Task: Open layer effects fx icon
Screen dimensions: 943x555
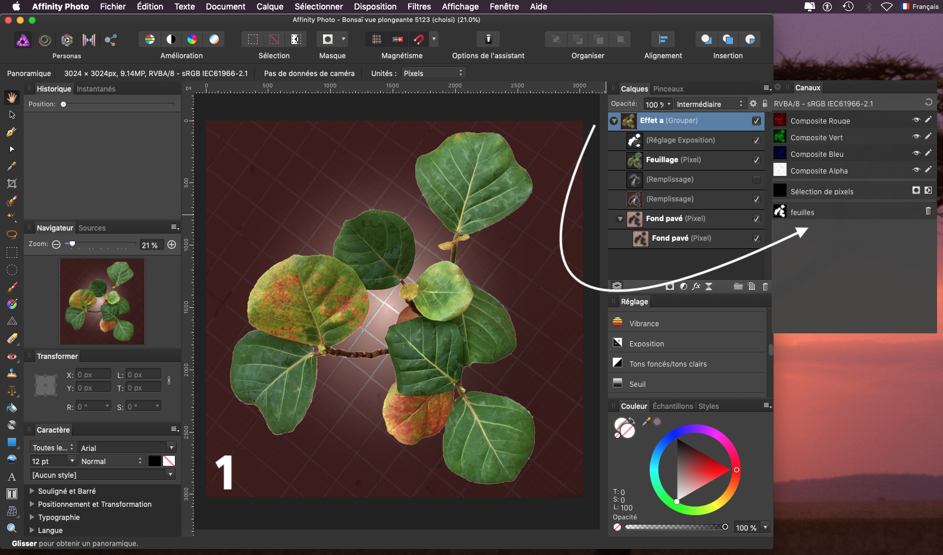Action: tap(695, 286)
